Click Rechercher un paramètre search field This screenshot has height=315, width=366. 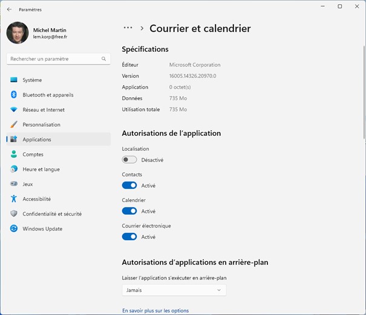point(58,59)
